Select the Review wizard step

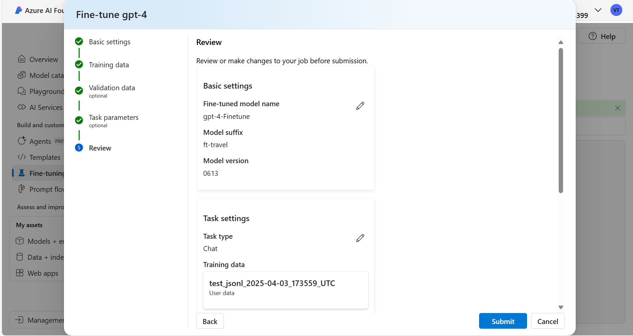pyautogui.click(x=100, y=148)
